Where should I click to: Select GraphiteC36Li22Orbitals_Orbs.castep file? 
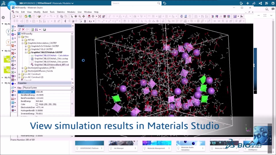point(51,59)
